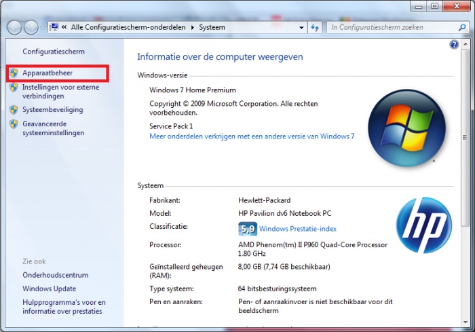This screenshot has height=332, width=475.
Task: Minimize the System window
Action: click(419, 6)
